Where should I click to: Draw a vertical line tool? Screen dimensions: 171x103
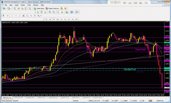12,16
